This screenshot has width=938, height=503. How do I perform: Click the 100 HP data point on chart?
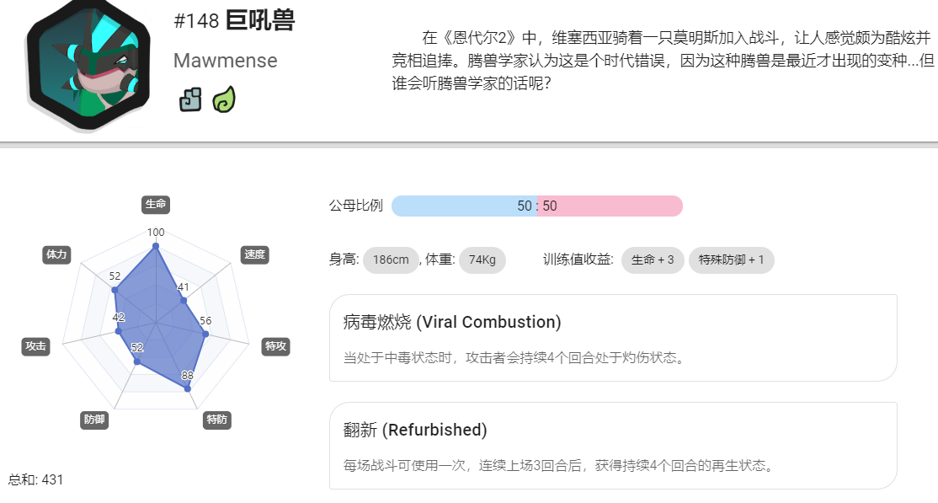(156, 246)
